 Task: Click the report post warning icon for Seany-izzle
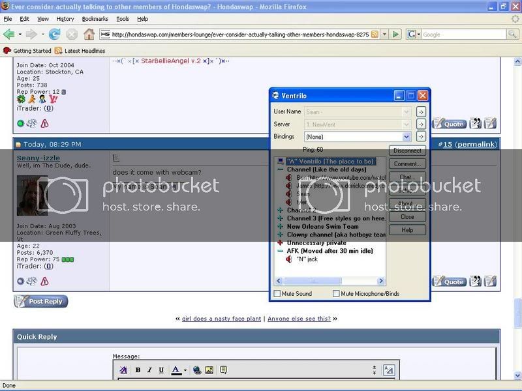(x=44, y=282)
